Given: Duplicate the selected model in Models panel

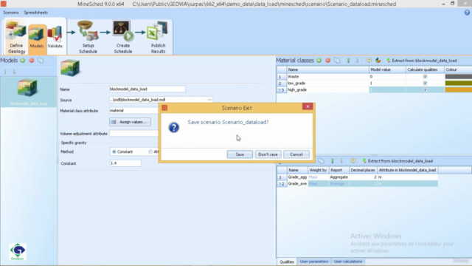Looking at the screenshot, I should point(41,61).
